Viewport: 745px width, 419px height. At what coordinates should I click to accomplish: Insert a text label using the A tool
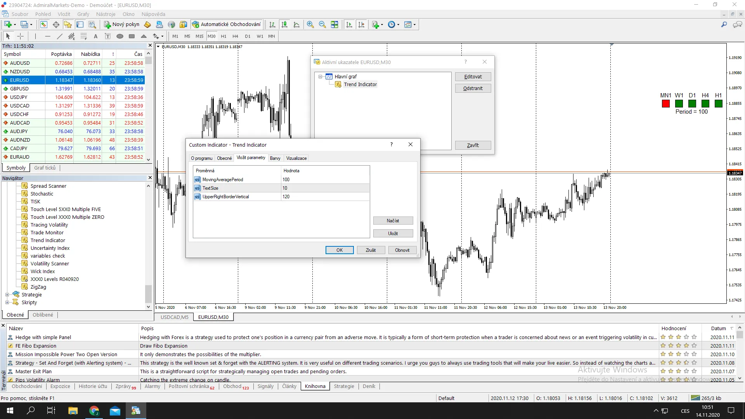[95, 36]
